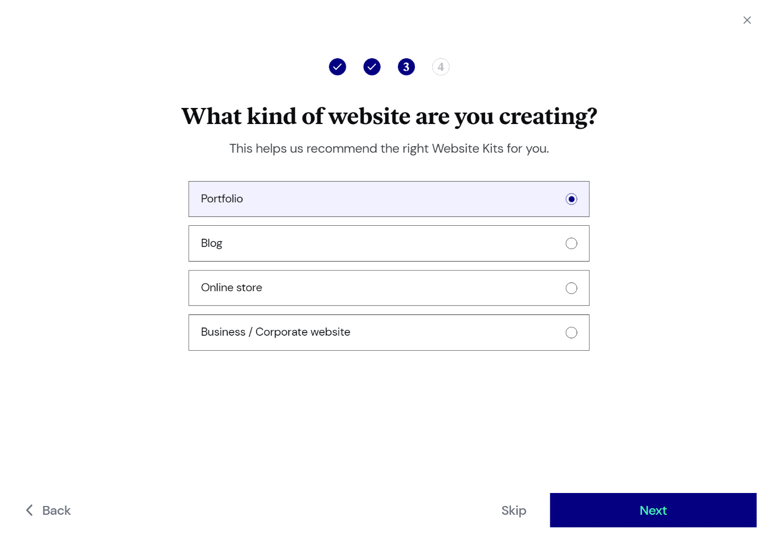778x548 pixels.
Task: Click the 'What kind of website' heading
Action: point(389,116)
